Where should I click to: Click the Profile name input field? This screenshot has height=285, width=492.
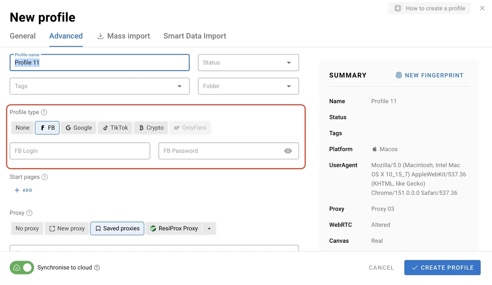pos(100,63)
